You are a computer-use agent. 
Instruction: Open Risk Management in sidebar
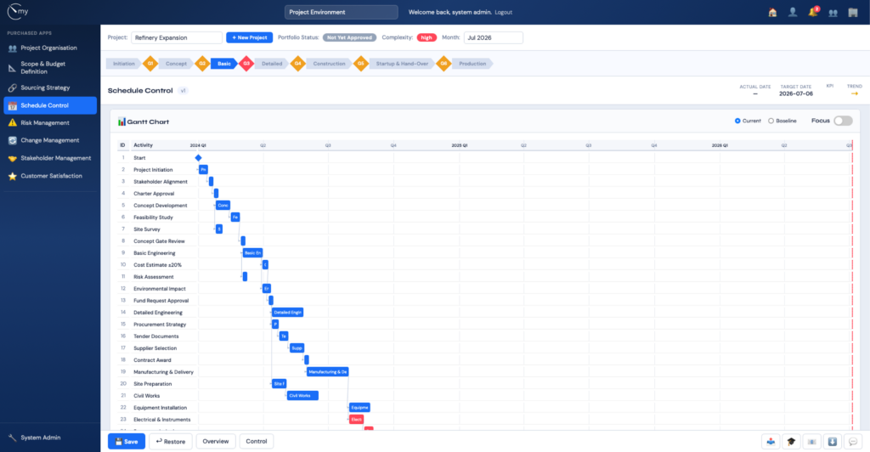(45, 123)
